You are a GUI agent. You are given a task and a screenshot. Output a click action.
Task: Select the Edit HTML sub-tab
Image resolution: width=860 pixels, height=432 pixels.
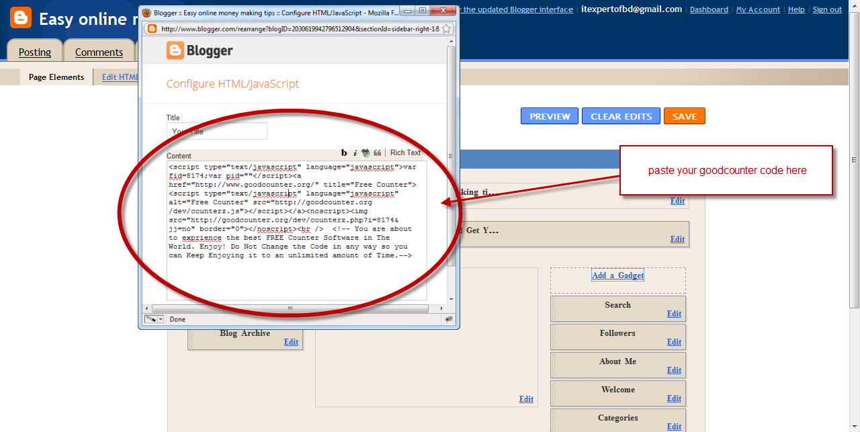120,77
